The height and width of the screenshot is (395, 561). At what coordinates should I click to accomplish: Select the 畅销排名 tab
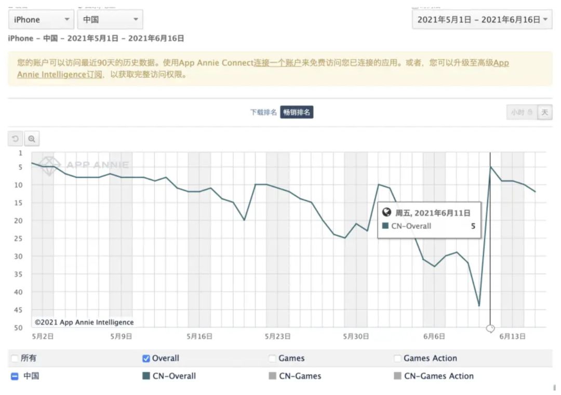point(297,112)
